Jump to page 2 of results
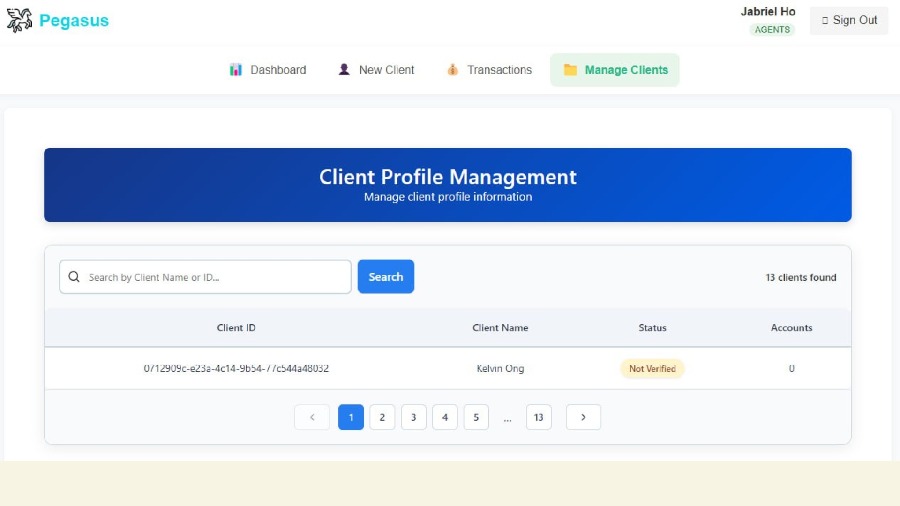Viewport: 900px width, 506px height. pos(382,417)
